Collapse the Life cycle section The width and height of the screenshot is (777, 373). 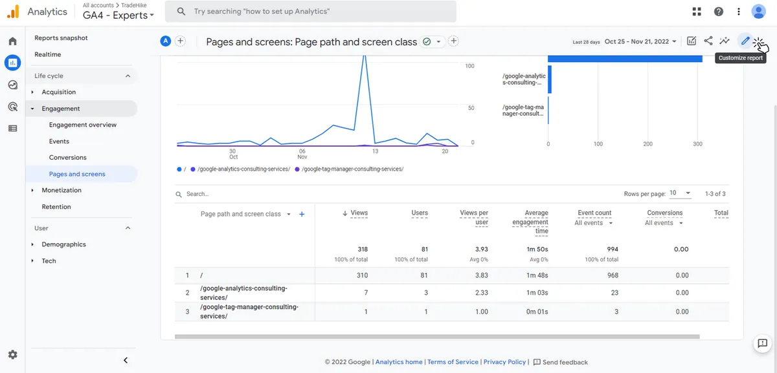[128, 76]
